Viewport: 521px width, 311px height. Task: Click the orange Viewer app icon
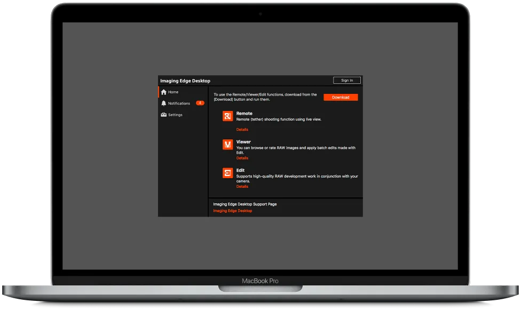pos(227,145)
